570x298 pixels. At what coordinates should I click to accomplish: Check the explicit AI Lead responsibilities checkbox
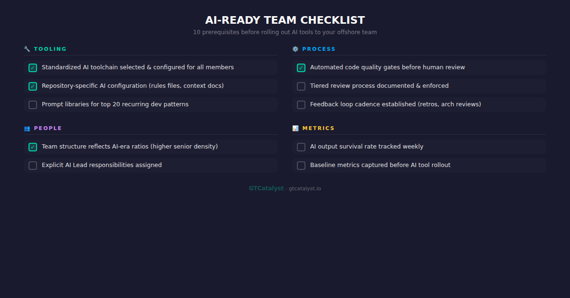point(32,165)
